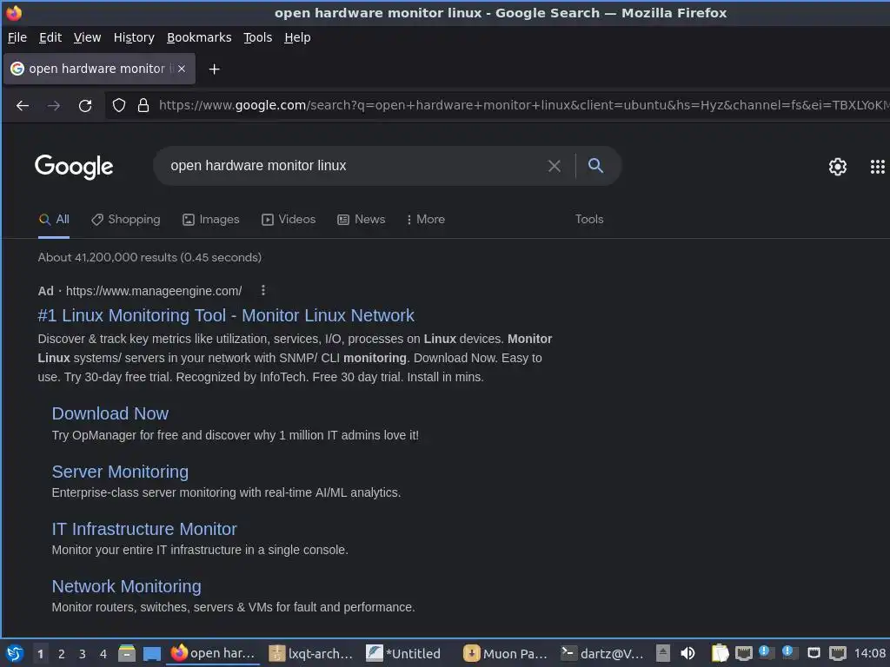Open Google quick settings gear

[837, 166]
